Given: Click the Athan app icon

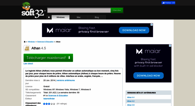Looking at the screenshot, I should tap(27, 48).
